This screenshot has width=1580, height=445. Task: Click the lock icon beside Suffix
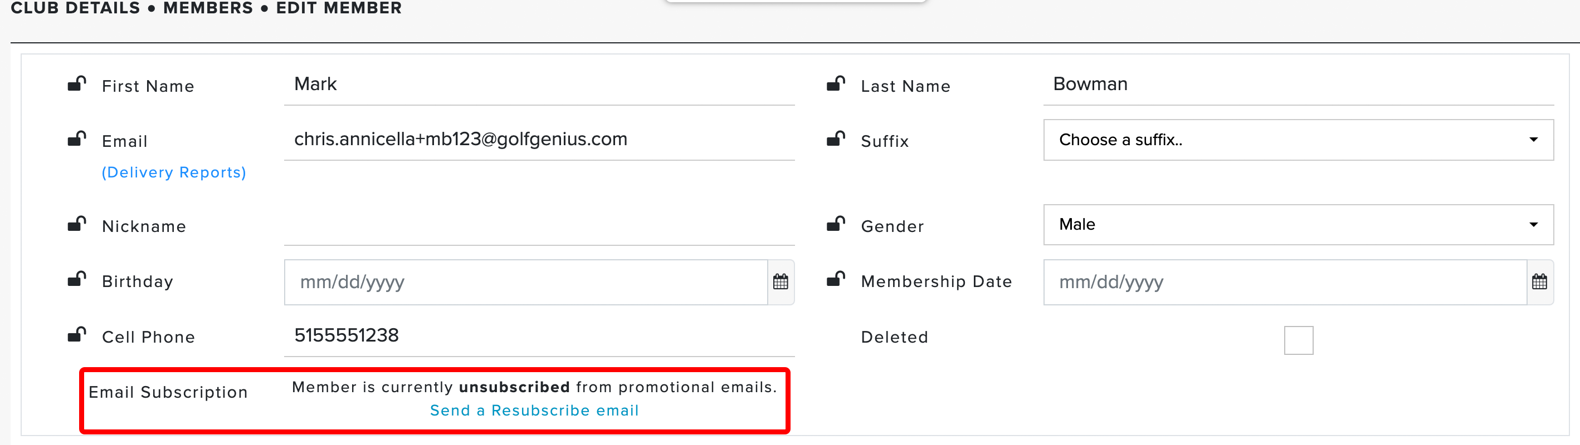(x=835, y=139)
